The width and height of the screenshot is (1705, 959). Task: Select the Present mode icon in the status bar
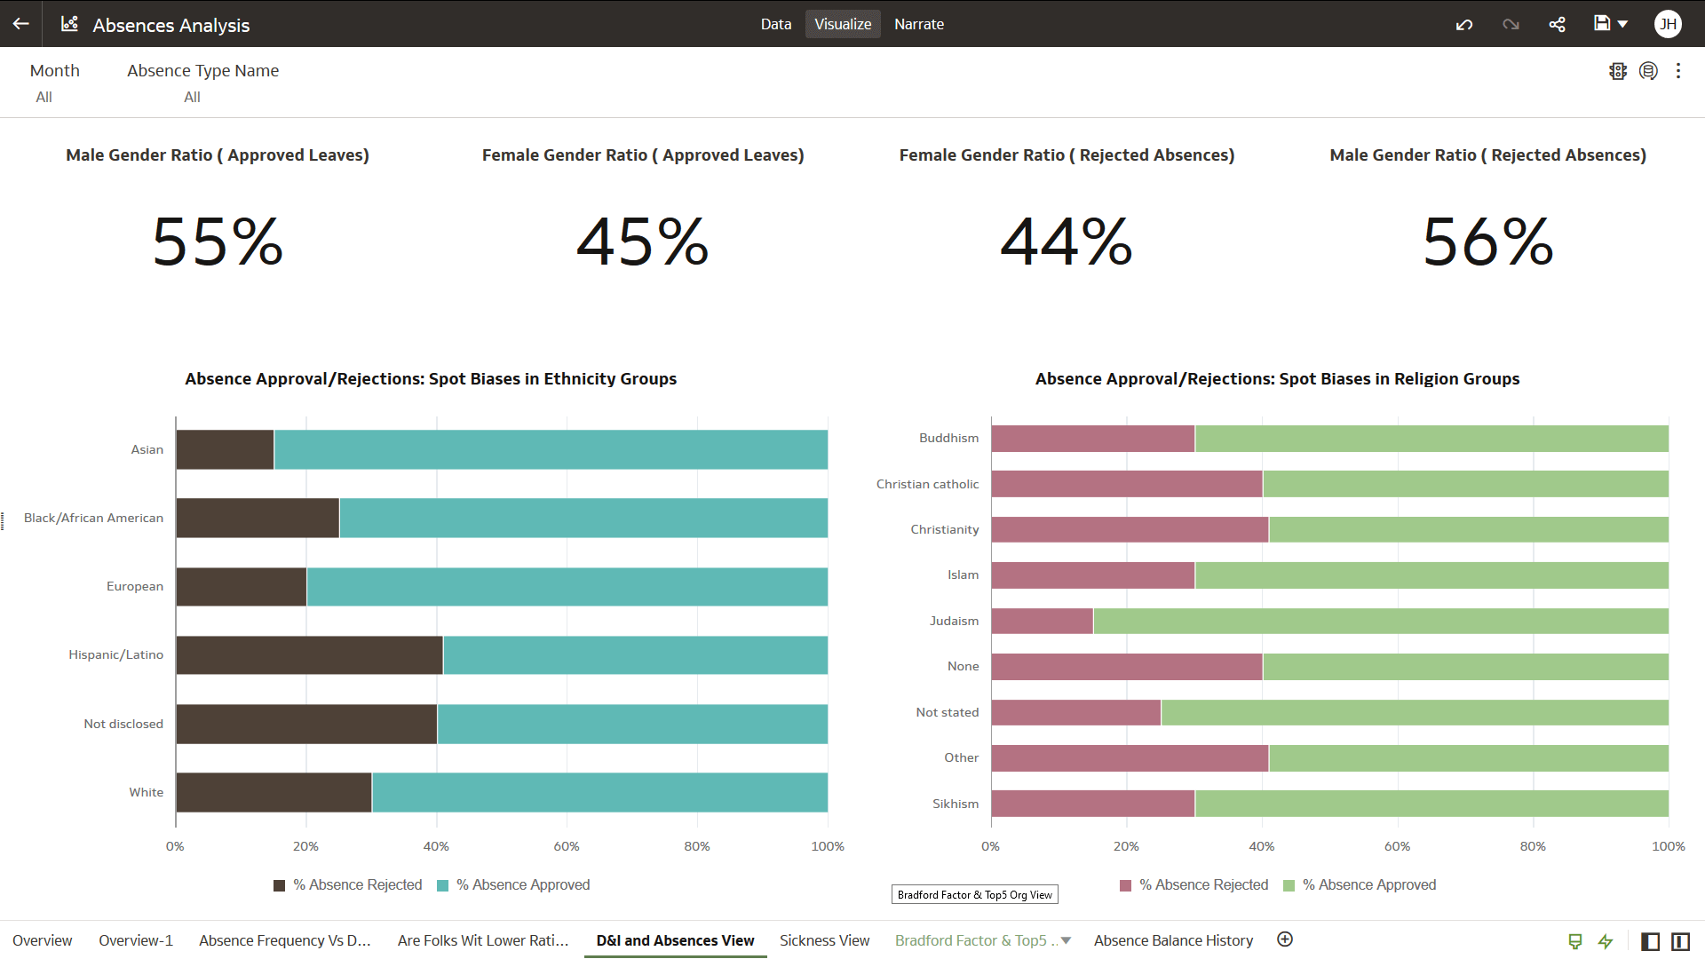point(1575,941)
